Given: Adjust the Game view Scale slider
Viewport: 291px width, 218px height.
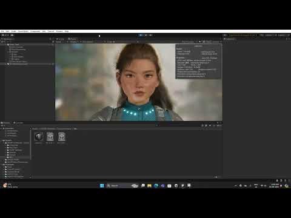Looking at the screenshot, I should [125, 42].
